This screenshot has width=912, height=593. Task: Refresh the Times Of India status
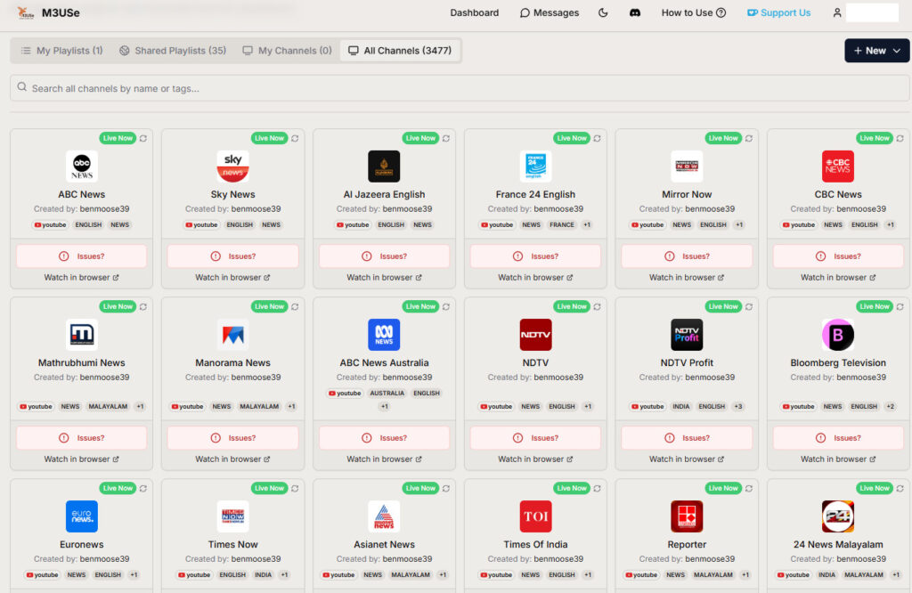point(598,488)
